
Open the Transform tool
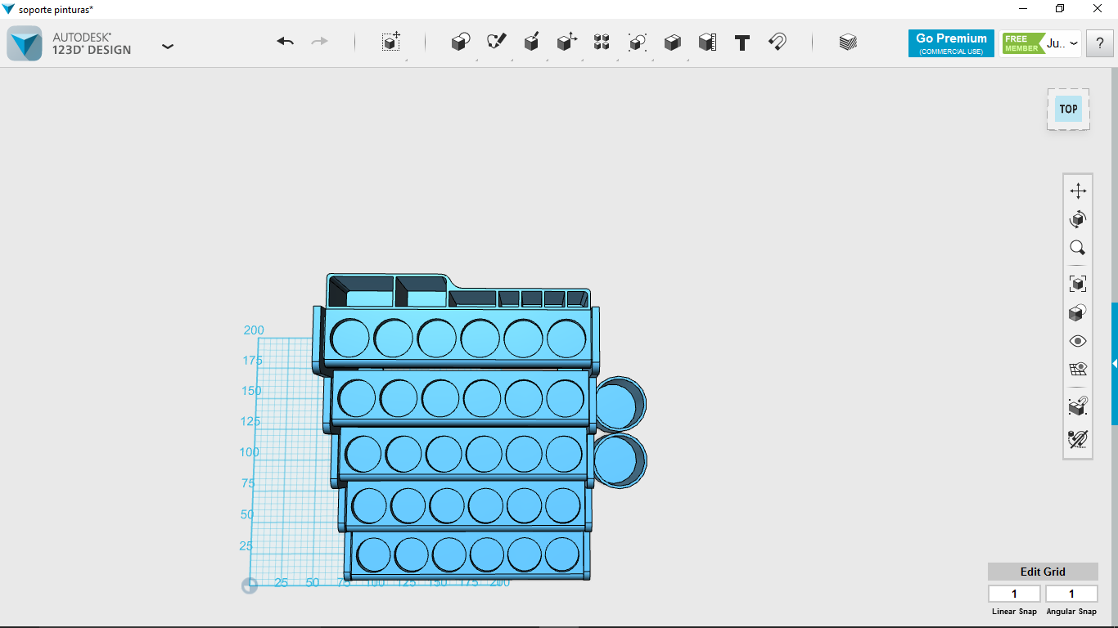[391, 42]
